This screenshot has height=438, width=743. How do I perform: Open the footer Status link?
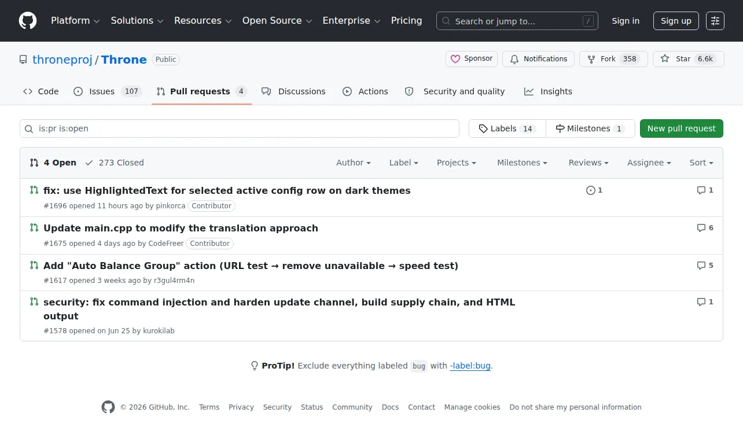click(312, 407)
